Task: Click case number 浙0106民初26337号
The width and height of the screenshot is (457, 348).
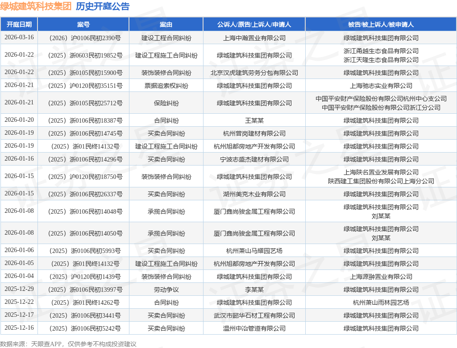Action: (x=85, y=194)
